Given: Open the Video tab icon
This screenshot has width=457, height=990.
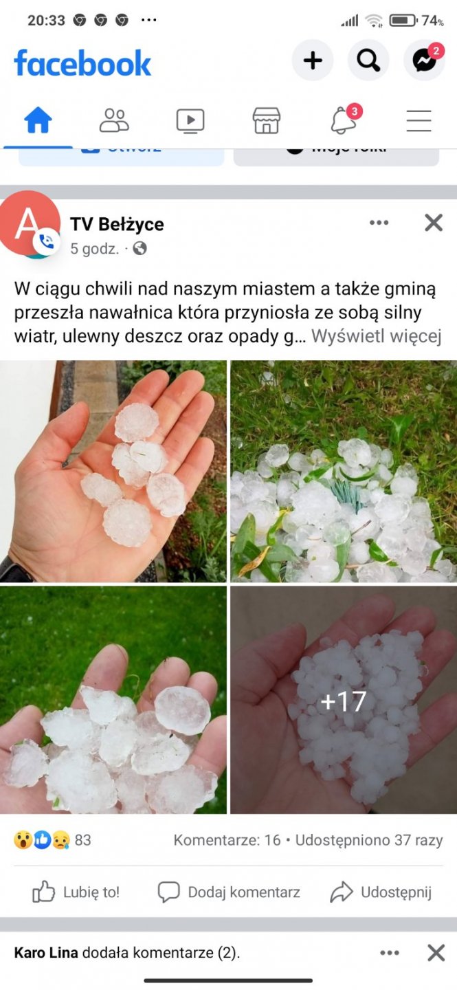Looking at the screenshot, I should pos(190,121).
